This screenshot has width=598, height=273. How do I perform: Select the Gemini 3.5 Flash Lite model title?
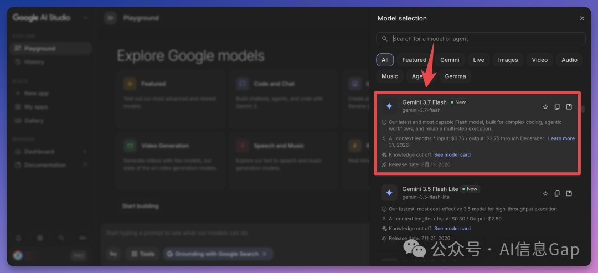(x=430, y=189)
